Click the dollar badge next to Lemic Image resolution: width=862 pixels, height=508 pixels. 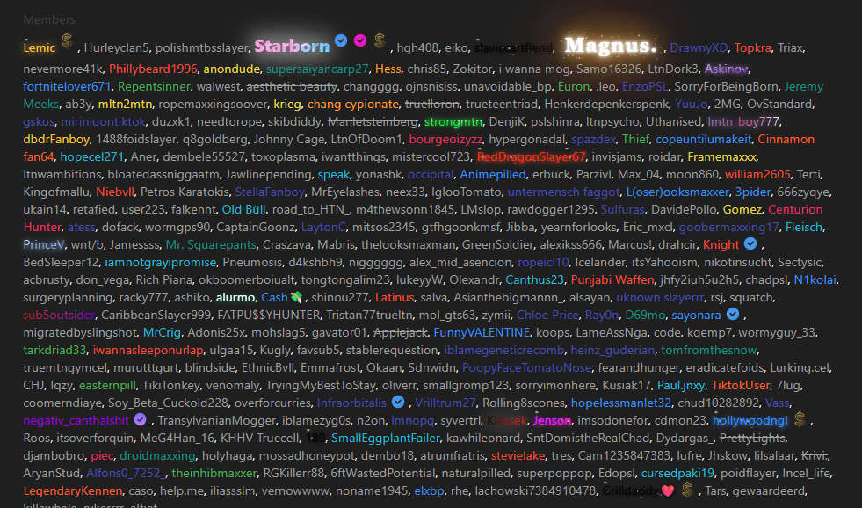[x=67, y=40]
